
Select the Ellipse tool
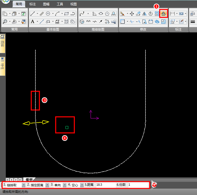click(101, 14)
